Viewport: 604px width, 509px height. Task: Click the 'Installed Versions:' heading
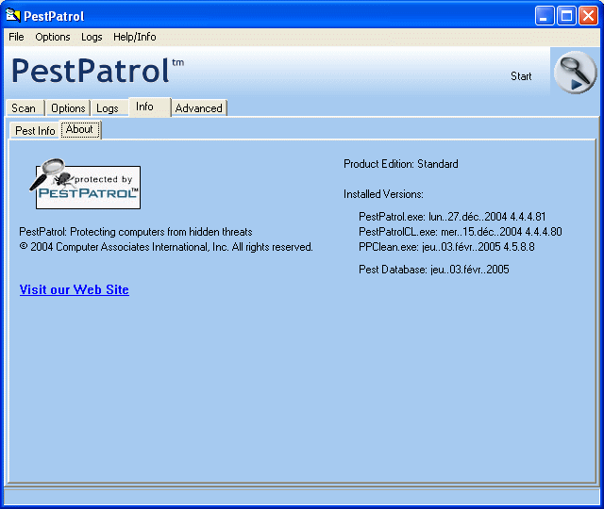coord(383,194)
